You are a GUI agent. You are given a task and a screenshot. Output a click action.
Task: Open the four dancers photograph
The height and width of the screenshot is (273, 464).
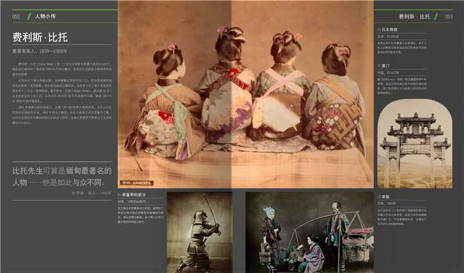coord(245,93)
